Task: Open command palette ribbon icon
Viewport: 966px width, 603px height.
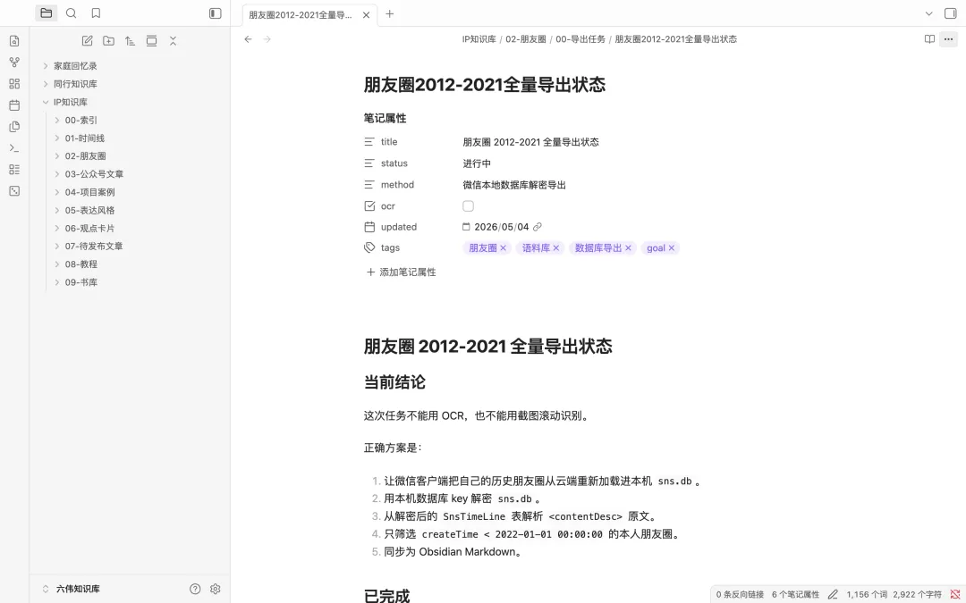Action: (x=15, y=147)
